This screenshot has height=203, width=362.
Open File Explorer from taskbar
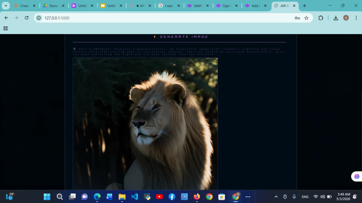coord(122,197)
